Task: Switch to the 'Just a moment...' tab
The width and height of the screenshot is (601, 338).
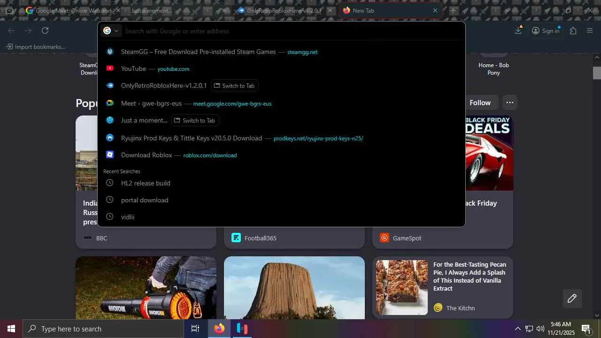Action: pos(179,10)
